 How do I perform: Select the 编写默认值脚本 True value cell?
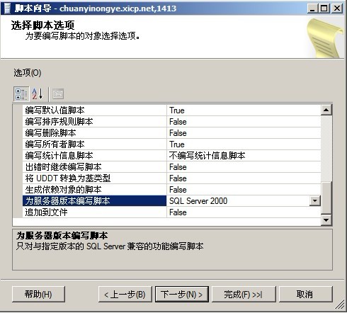click(244, 110)
